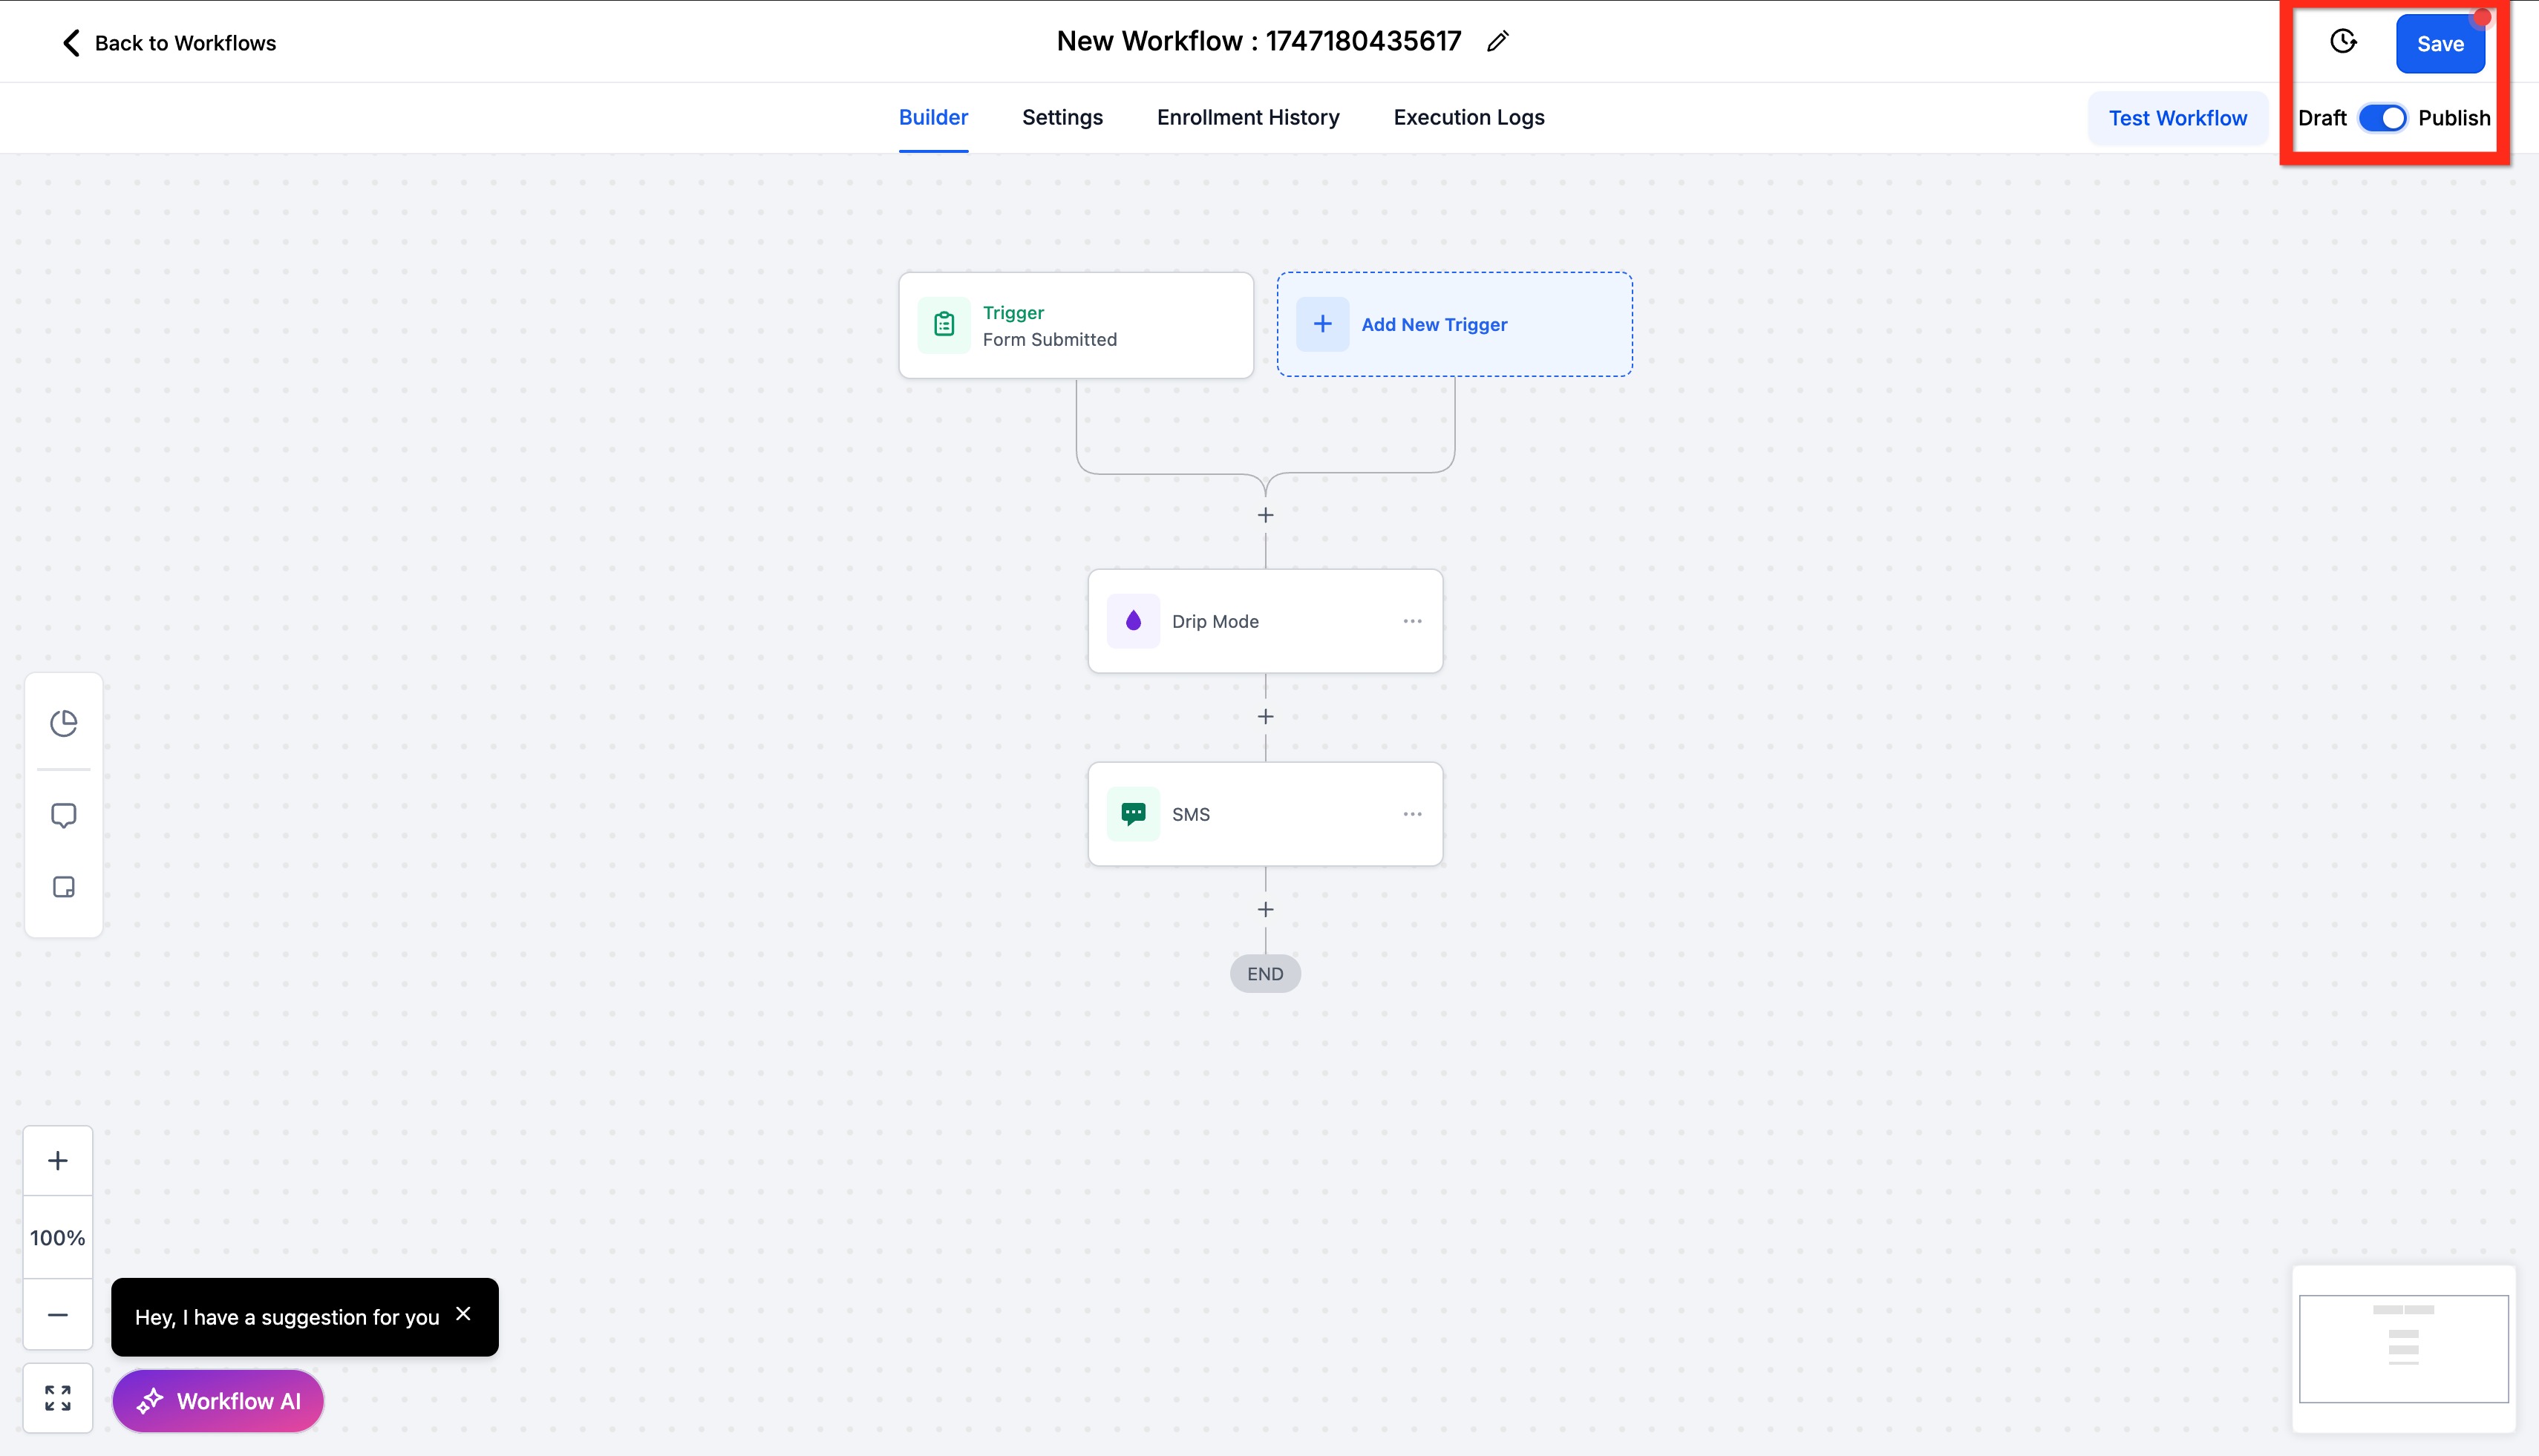2539x1456 pixels.
Task: Click the canvas minimap thumbnail
Action: point(2403,1348)
